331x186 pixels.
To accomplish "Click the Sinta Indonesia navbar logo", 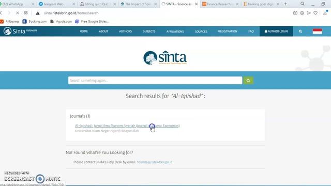I will pyautogui.click(x=20, y=31).
